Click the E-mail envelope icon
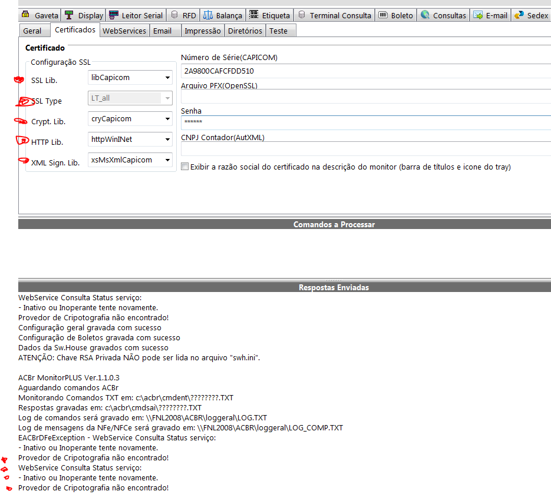 478,15
